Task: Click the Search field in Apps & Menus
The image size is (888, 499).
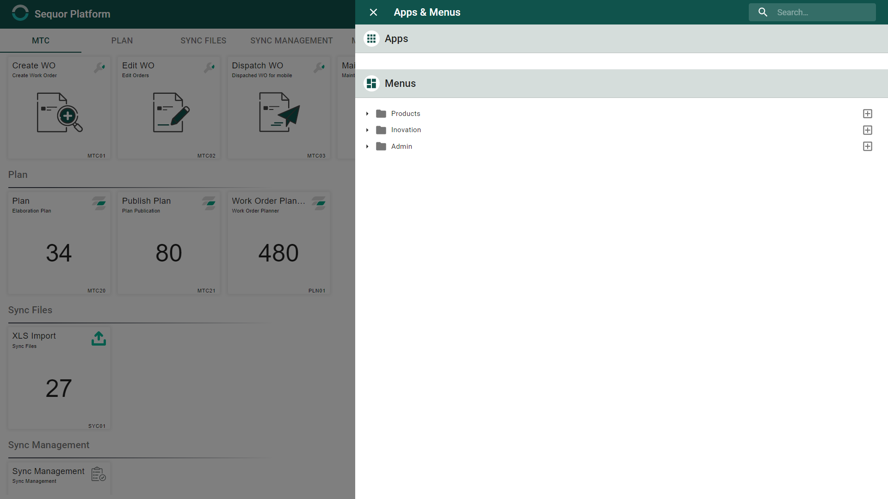Action: coord(812,12)
